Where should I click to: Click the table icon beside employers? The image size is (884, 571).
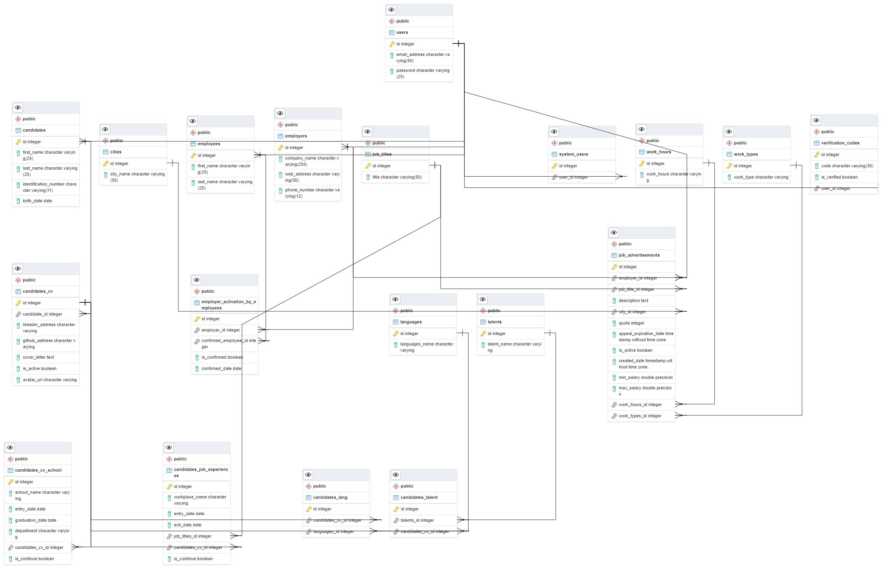click(x=280, y=136)
